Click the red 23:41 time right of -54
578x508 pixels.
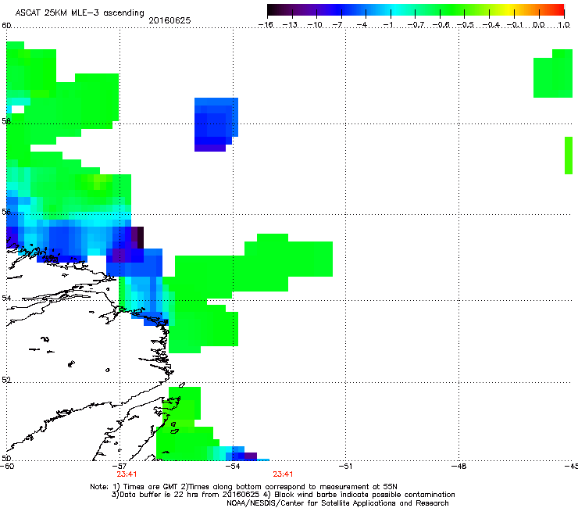[283, 474]
